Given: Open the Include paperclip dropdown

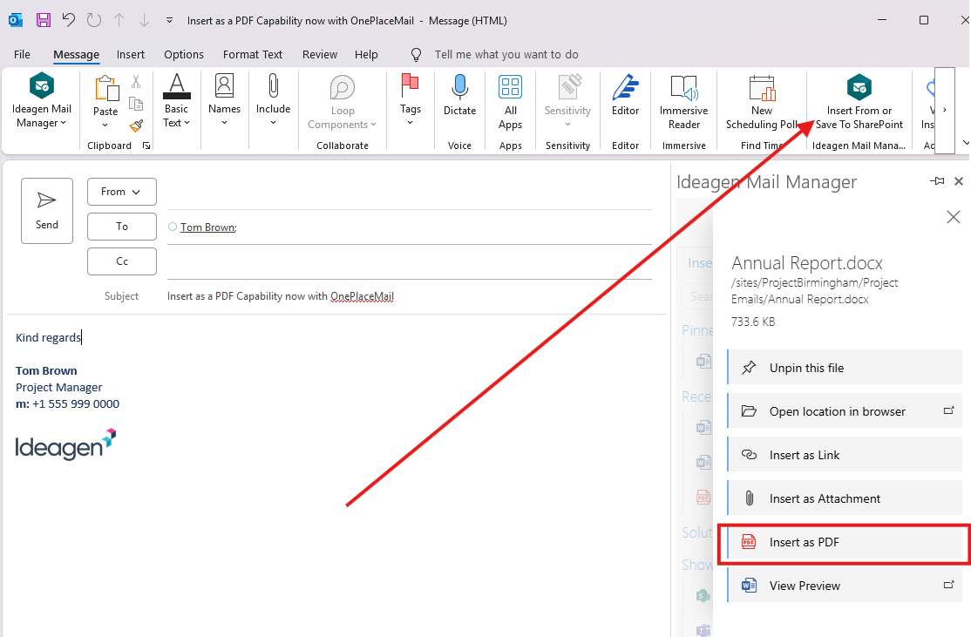Looking at the screenshot, I should click(x=273, y=101).
